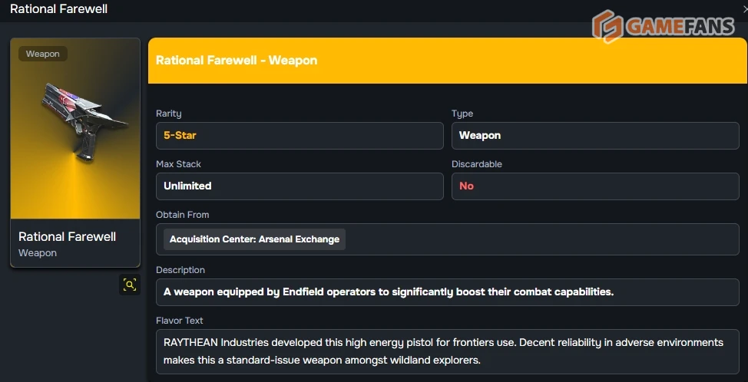Viewport: 748px width, 382px height.
Task: Click the Rational Farewell window title
Action: coord(58,9)
